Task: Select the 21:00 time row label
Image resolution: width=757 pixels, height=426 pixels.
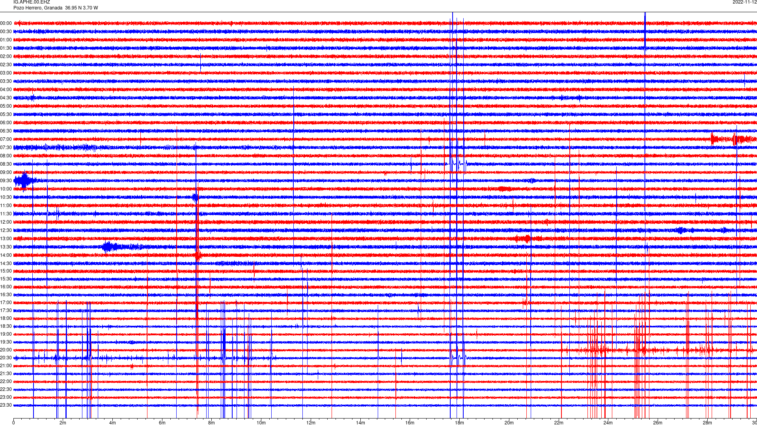Action: tap(6, 366)
